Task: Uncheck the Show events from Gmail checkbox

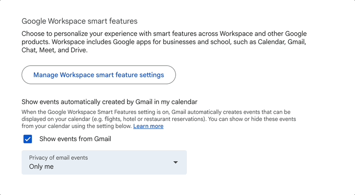Action: click(28, 139)
